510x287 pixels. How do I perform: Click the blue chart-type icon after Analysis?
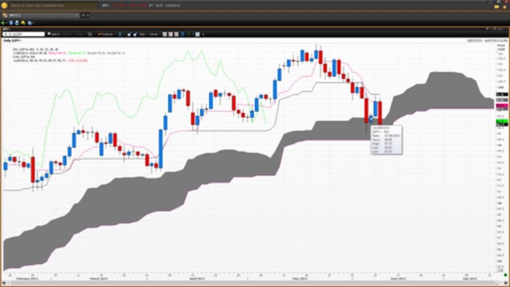(x=120, y=34)
